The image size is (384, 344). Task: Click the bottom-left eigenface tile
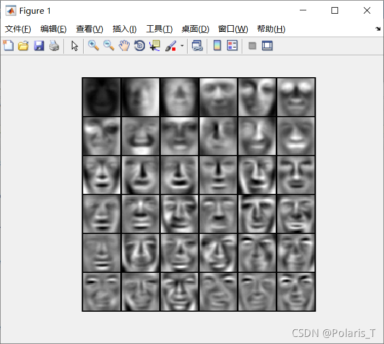click(x=102, y=291)
